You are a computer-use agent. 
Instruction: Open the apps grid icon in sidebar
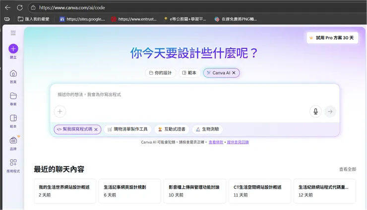[x=13, y=162]
